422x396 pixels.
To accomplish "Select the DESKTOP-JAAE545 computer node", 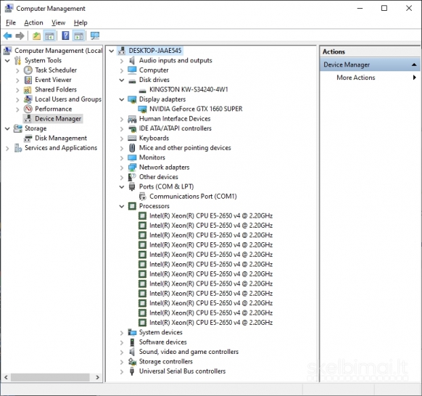I will point(155,51).
